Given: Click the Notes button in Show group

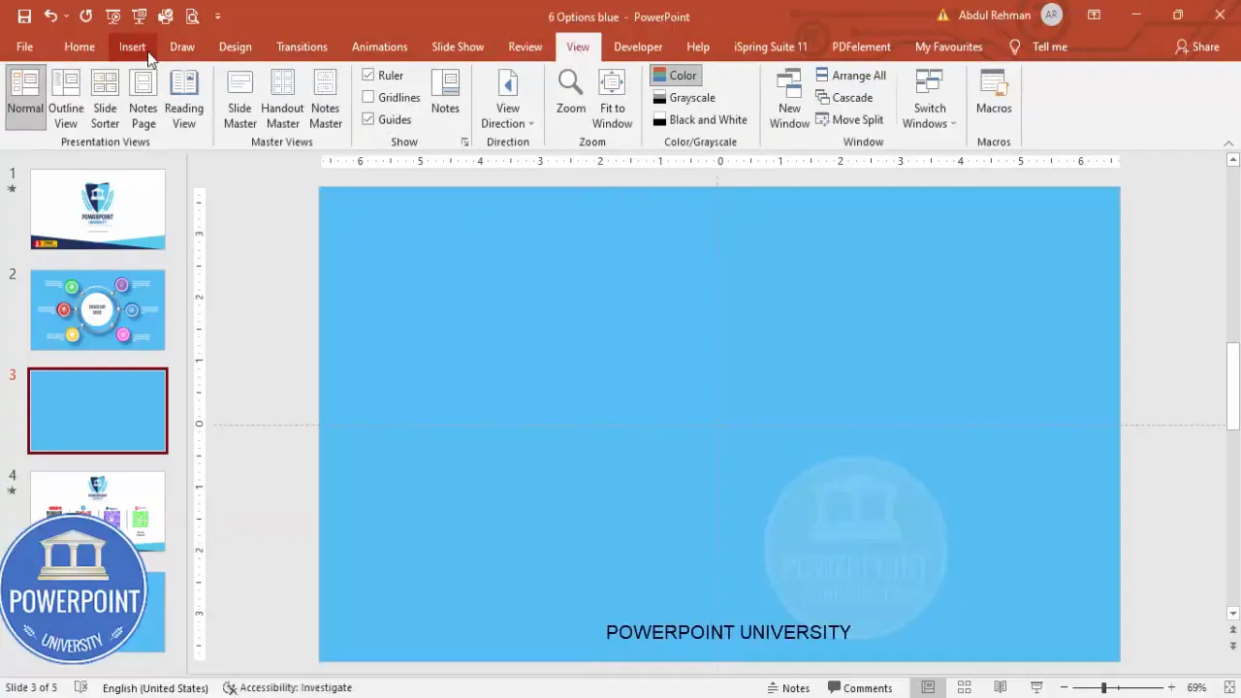Looking at the screenshot, I should pos(445,92).
